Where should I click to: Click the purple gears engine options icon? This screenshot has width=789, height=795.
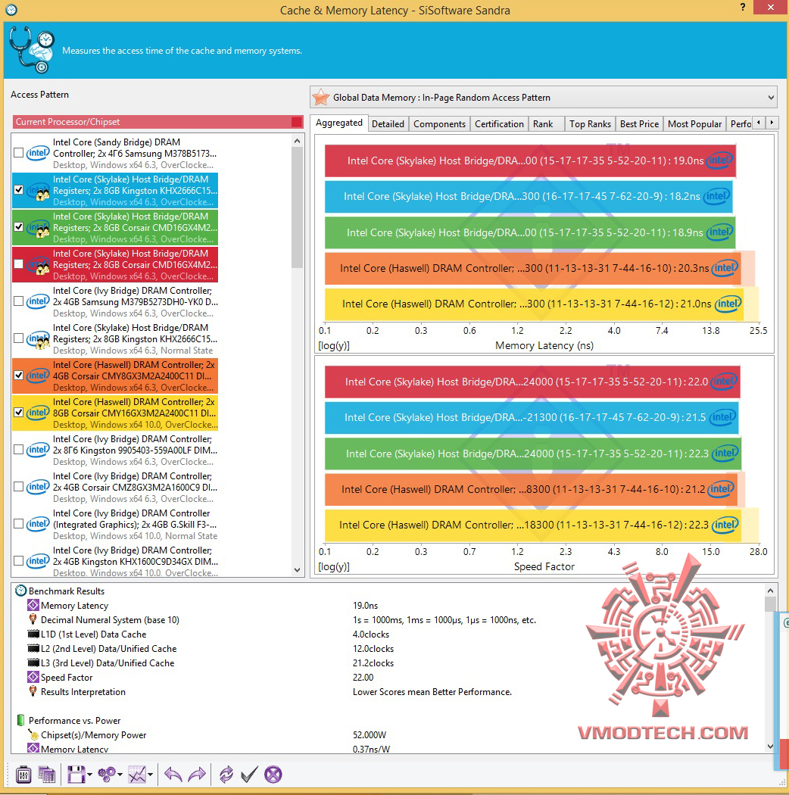point(107,775)
